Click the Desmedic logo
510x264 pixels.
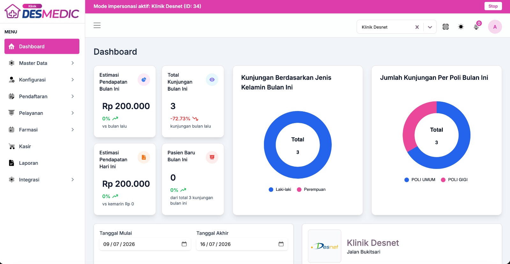(42, 11)
